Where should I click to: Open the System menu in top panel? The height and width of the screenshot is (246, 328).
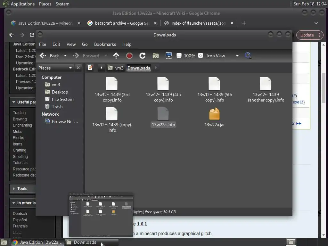62,4
